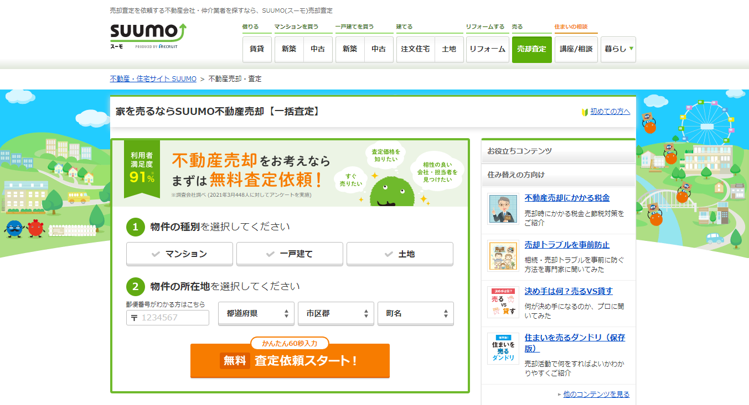749x405 pixels.
Task: Open the 市区郡 dropdown
Action: [x=336, y=313]
